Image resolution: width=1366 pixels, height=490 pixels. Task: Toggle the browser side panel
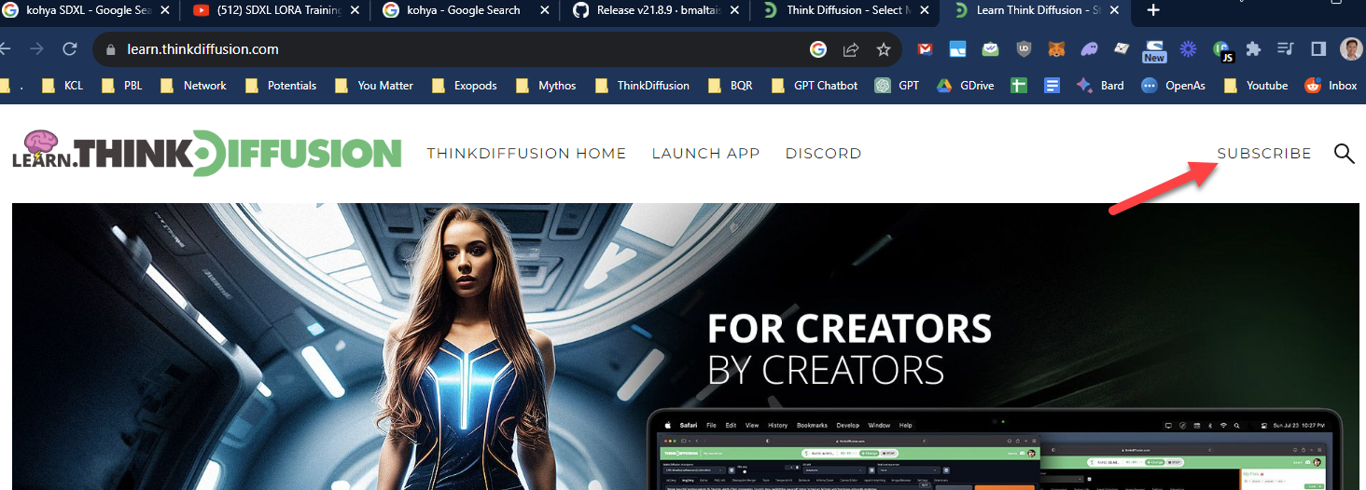[x=1318, y=49]
